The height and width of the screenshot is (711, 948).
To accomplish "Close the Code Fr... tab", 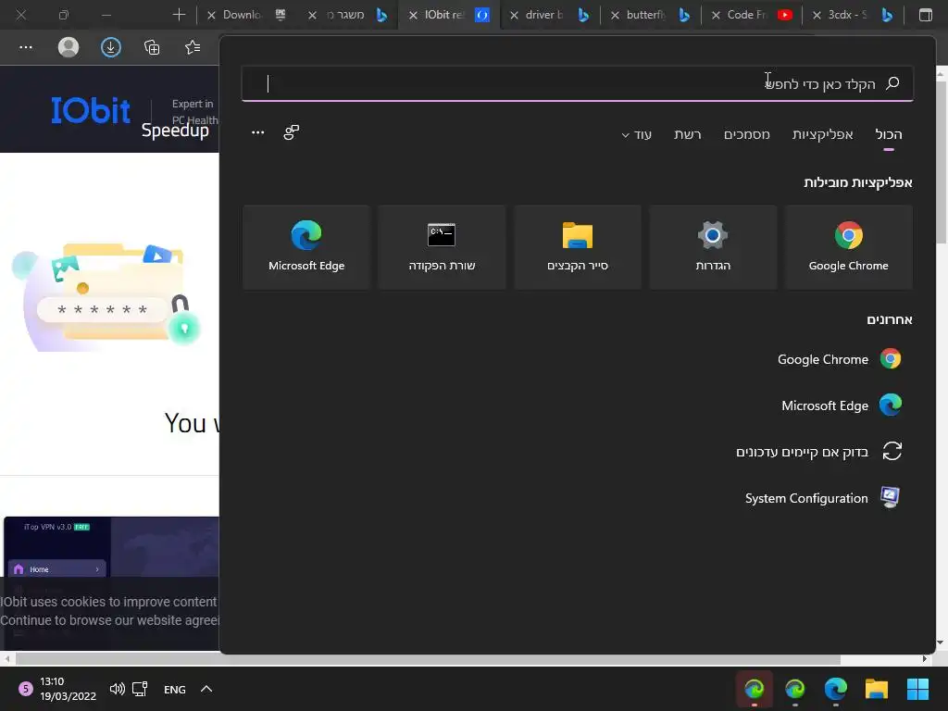I will pyautogui.click(x=716, y=15).
